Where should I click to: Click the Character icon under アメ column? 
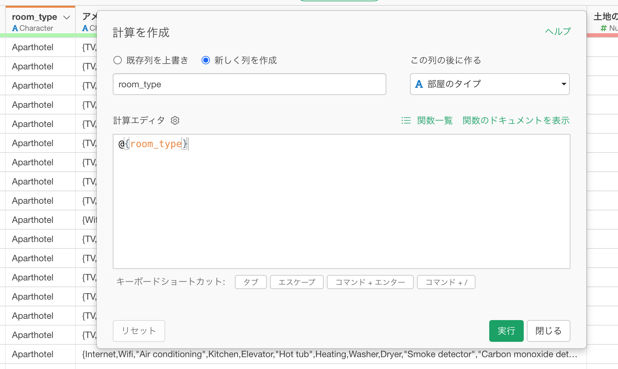(85, 28)
